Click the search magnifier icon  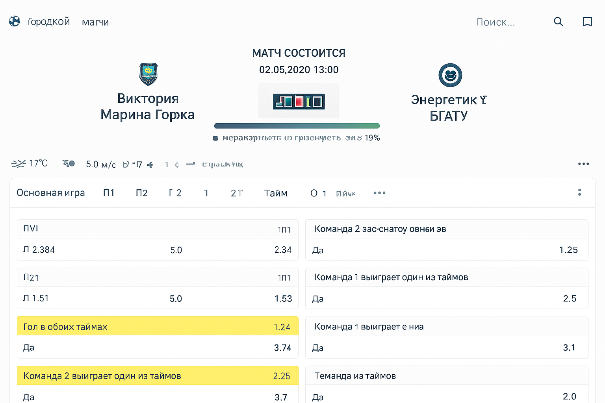tap(559, 22)
